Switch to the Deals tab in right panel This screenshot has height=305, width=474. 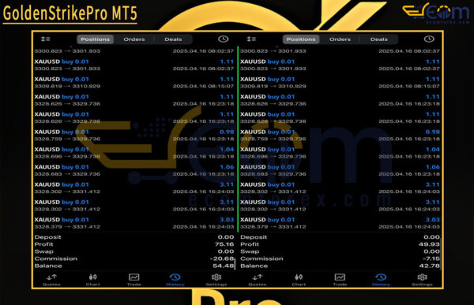click(379, 39)
